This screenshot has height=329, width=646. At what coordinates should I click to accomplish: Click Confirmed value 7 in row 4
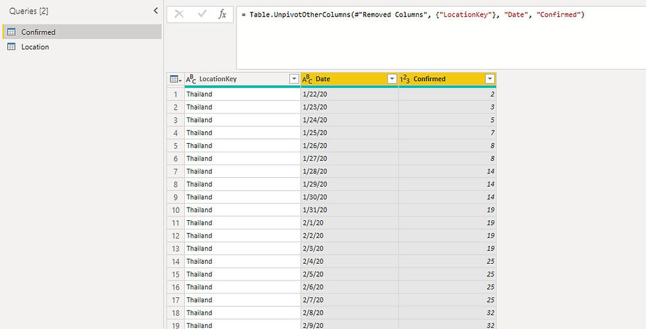pos(448,133)
